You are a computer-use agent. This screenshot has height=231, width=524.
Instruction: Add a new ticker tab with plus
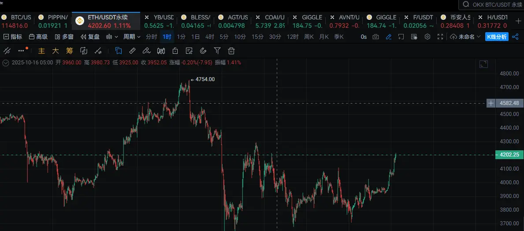tap(518, 21)
